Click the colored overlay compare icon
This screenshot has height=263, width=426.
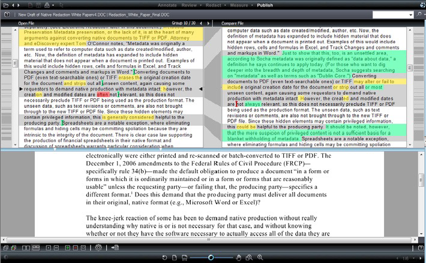pyautogui.click(x=14, y=247)
